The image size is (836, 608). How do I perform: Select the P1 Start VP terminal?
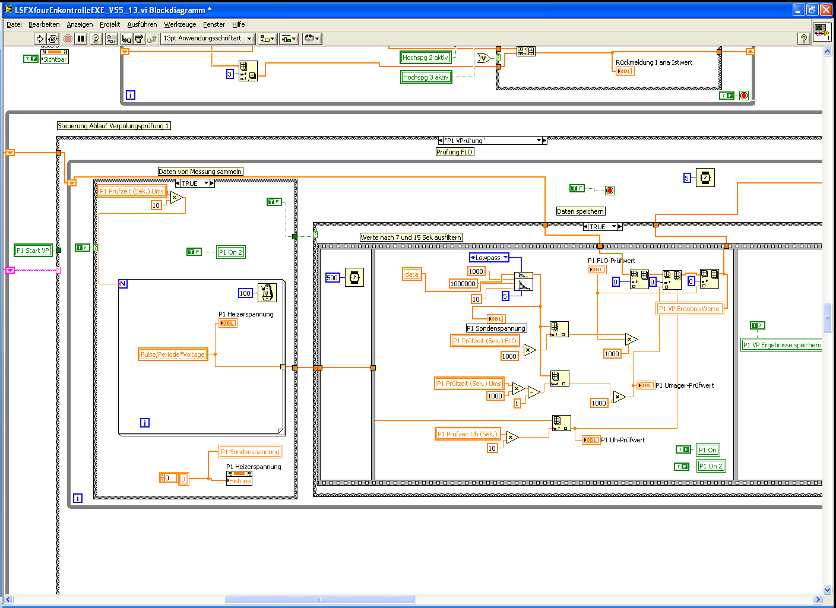[33, 251]
